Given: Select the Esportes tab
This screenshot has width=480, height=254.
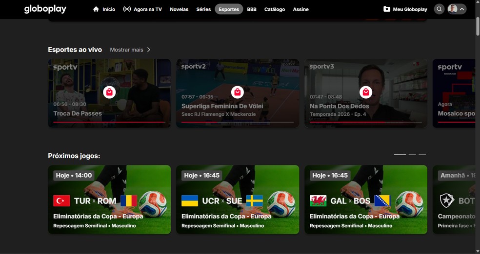Looking at the screenshot, I should tap(229, 9).
